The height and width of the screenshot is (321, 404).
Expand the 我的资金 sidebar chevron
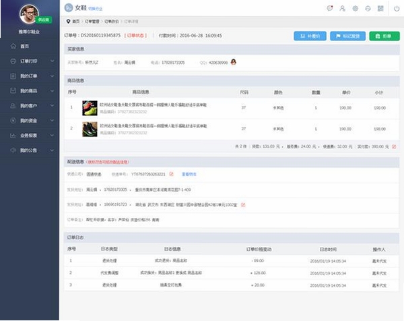(52, 121)
